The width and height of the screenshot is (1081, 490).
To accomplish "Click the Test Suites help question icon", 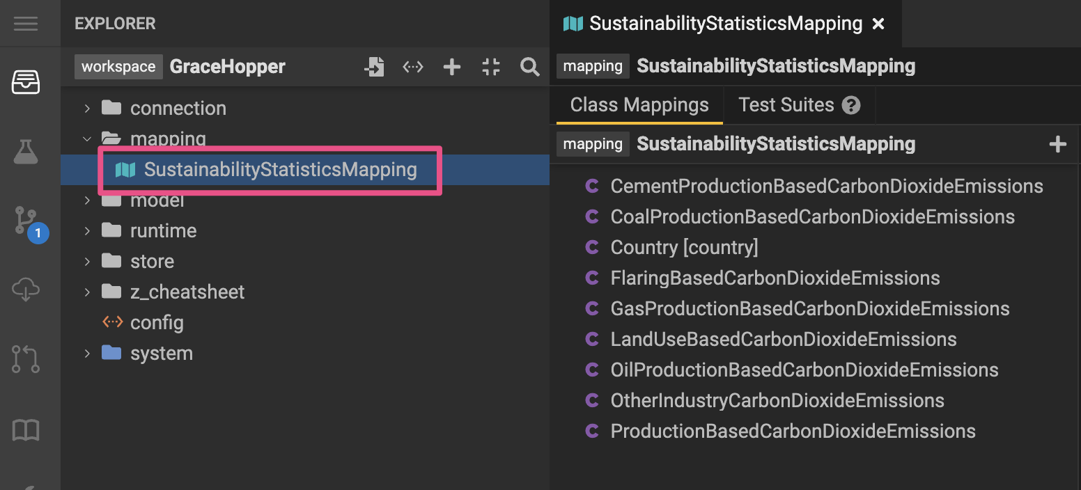I will click(x=850, y=106).
